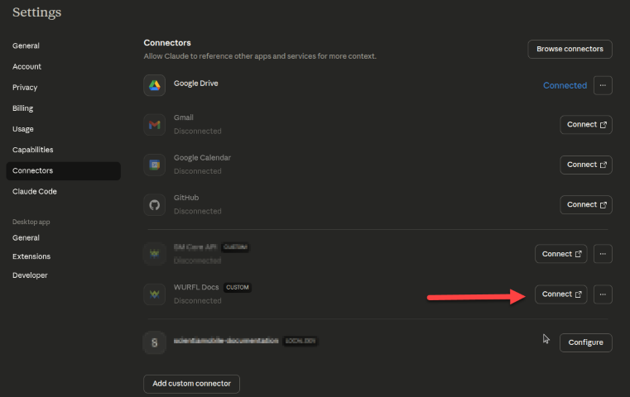Image resolution: width=630 pixels, height=397 pixels.
Task: Click the WURFL Docs connector name
Action: click(x=196, y=288)
